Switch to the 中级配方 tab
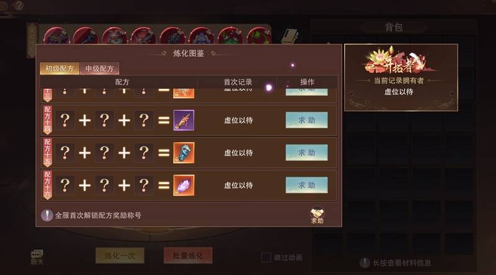Screen dimensions: 496x275 click(x=99, y=69)
